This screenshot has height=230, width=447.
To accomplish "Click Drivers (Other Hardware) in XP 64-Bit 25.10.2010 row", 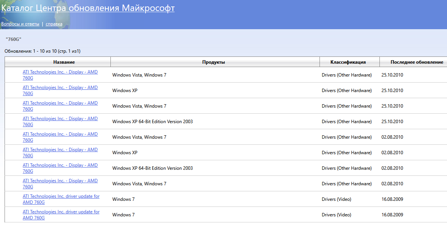I will tap(347, 122).
